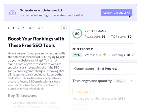Open the list style dropdown arrow
The image size is (141, 112).
(x=42, y=28)
